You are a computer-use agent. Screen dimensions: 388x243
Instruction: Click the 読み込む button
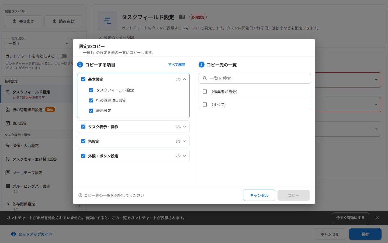point(63,21)
